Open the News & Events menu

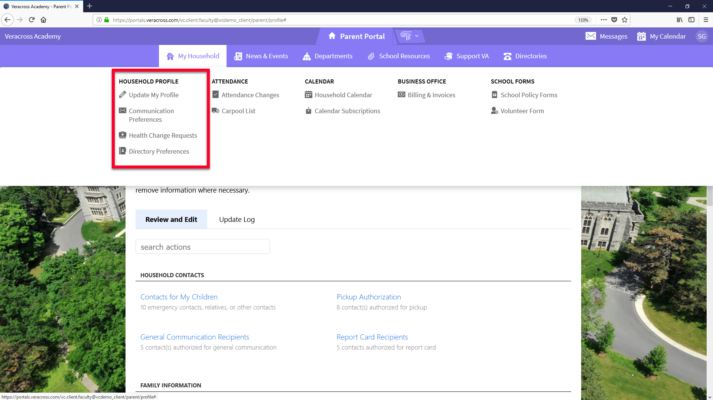[x=261, y=56]
